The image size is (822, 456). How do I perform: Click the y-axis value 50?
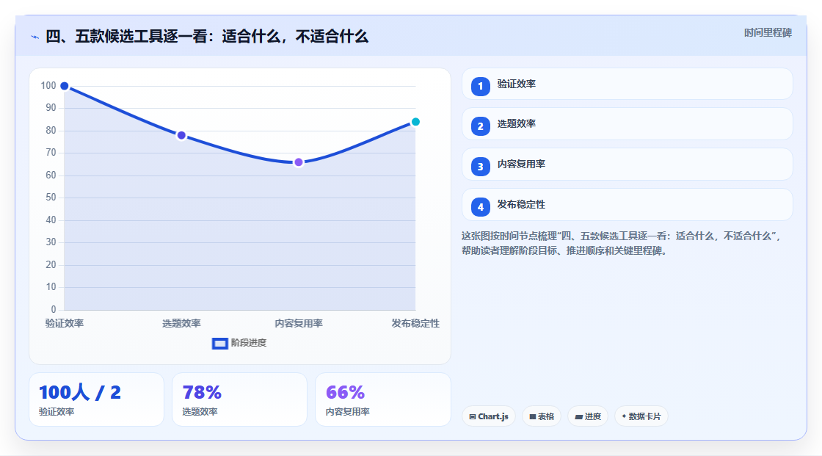51,198
